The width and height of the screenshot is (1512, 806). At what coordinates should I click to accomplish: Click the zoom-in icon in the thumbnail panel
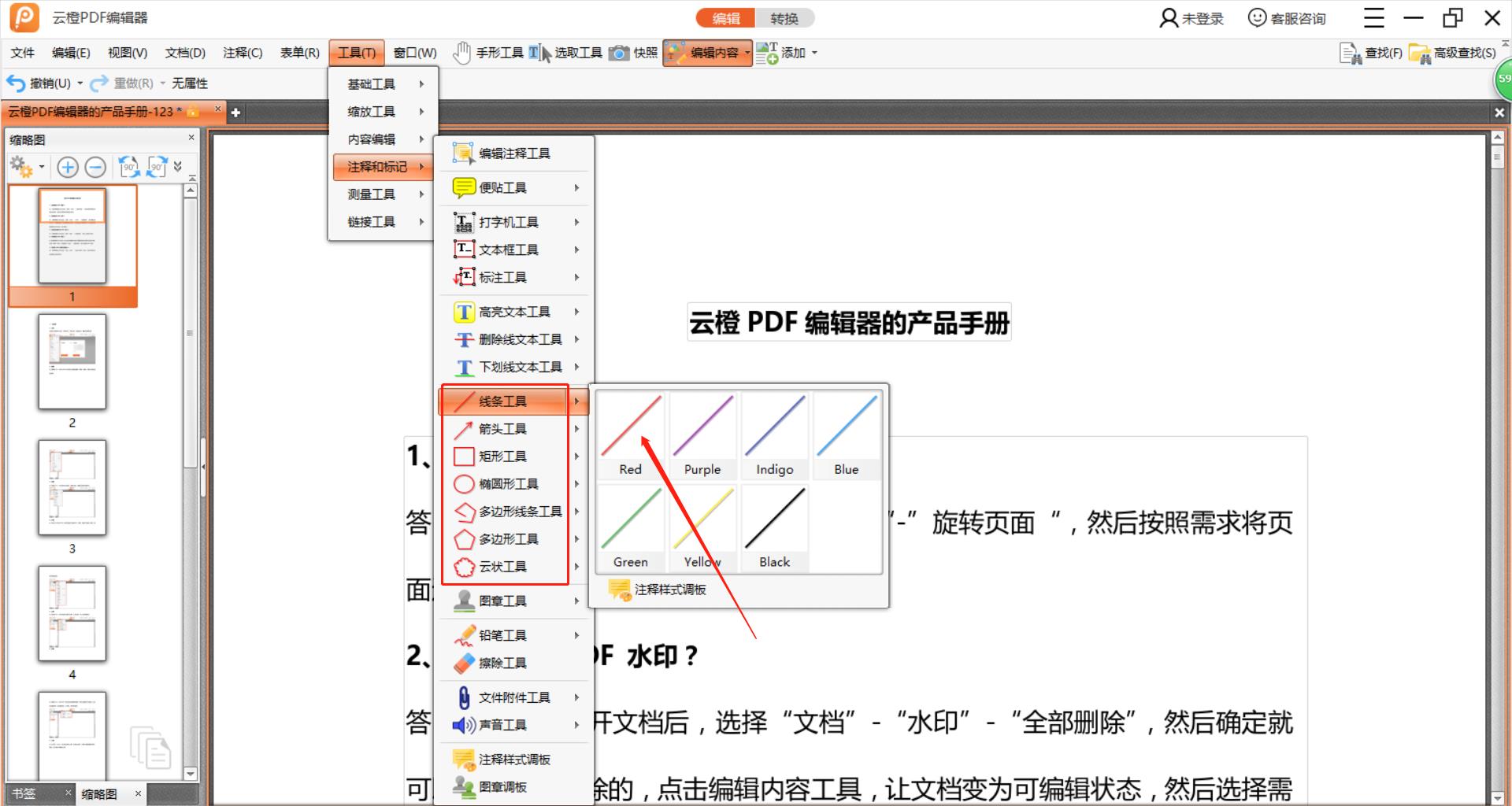68,167
